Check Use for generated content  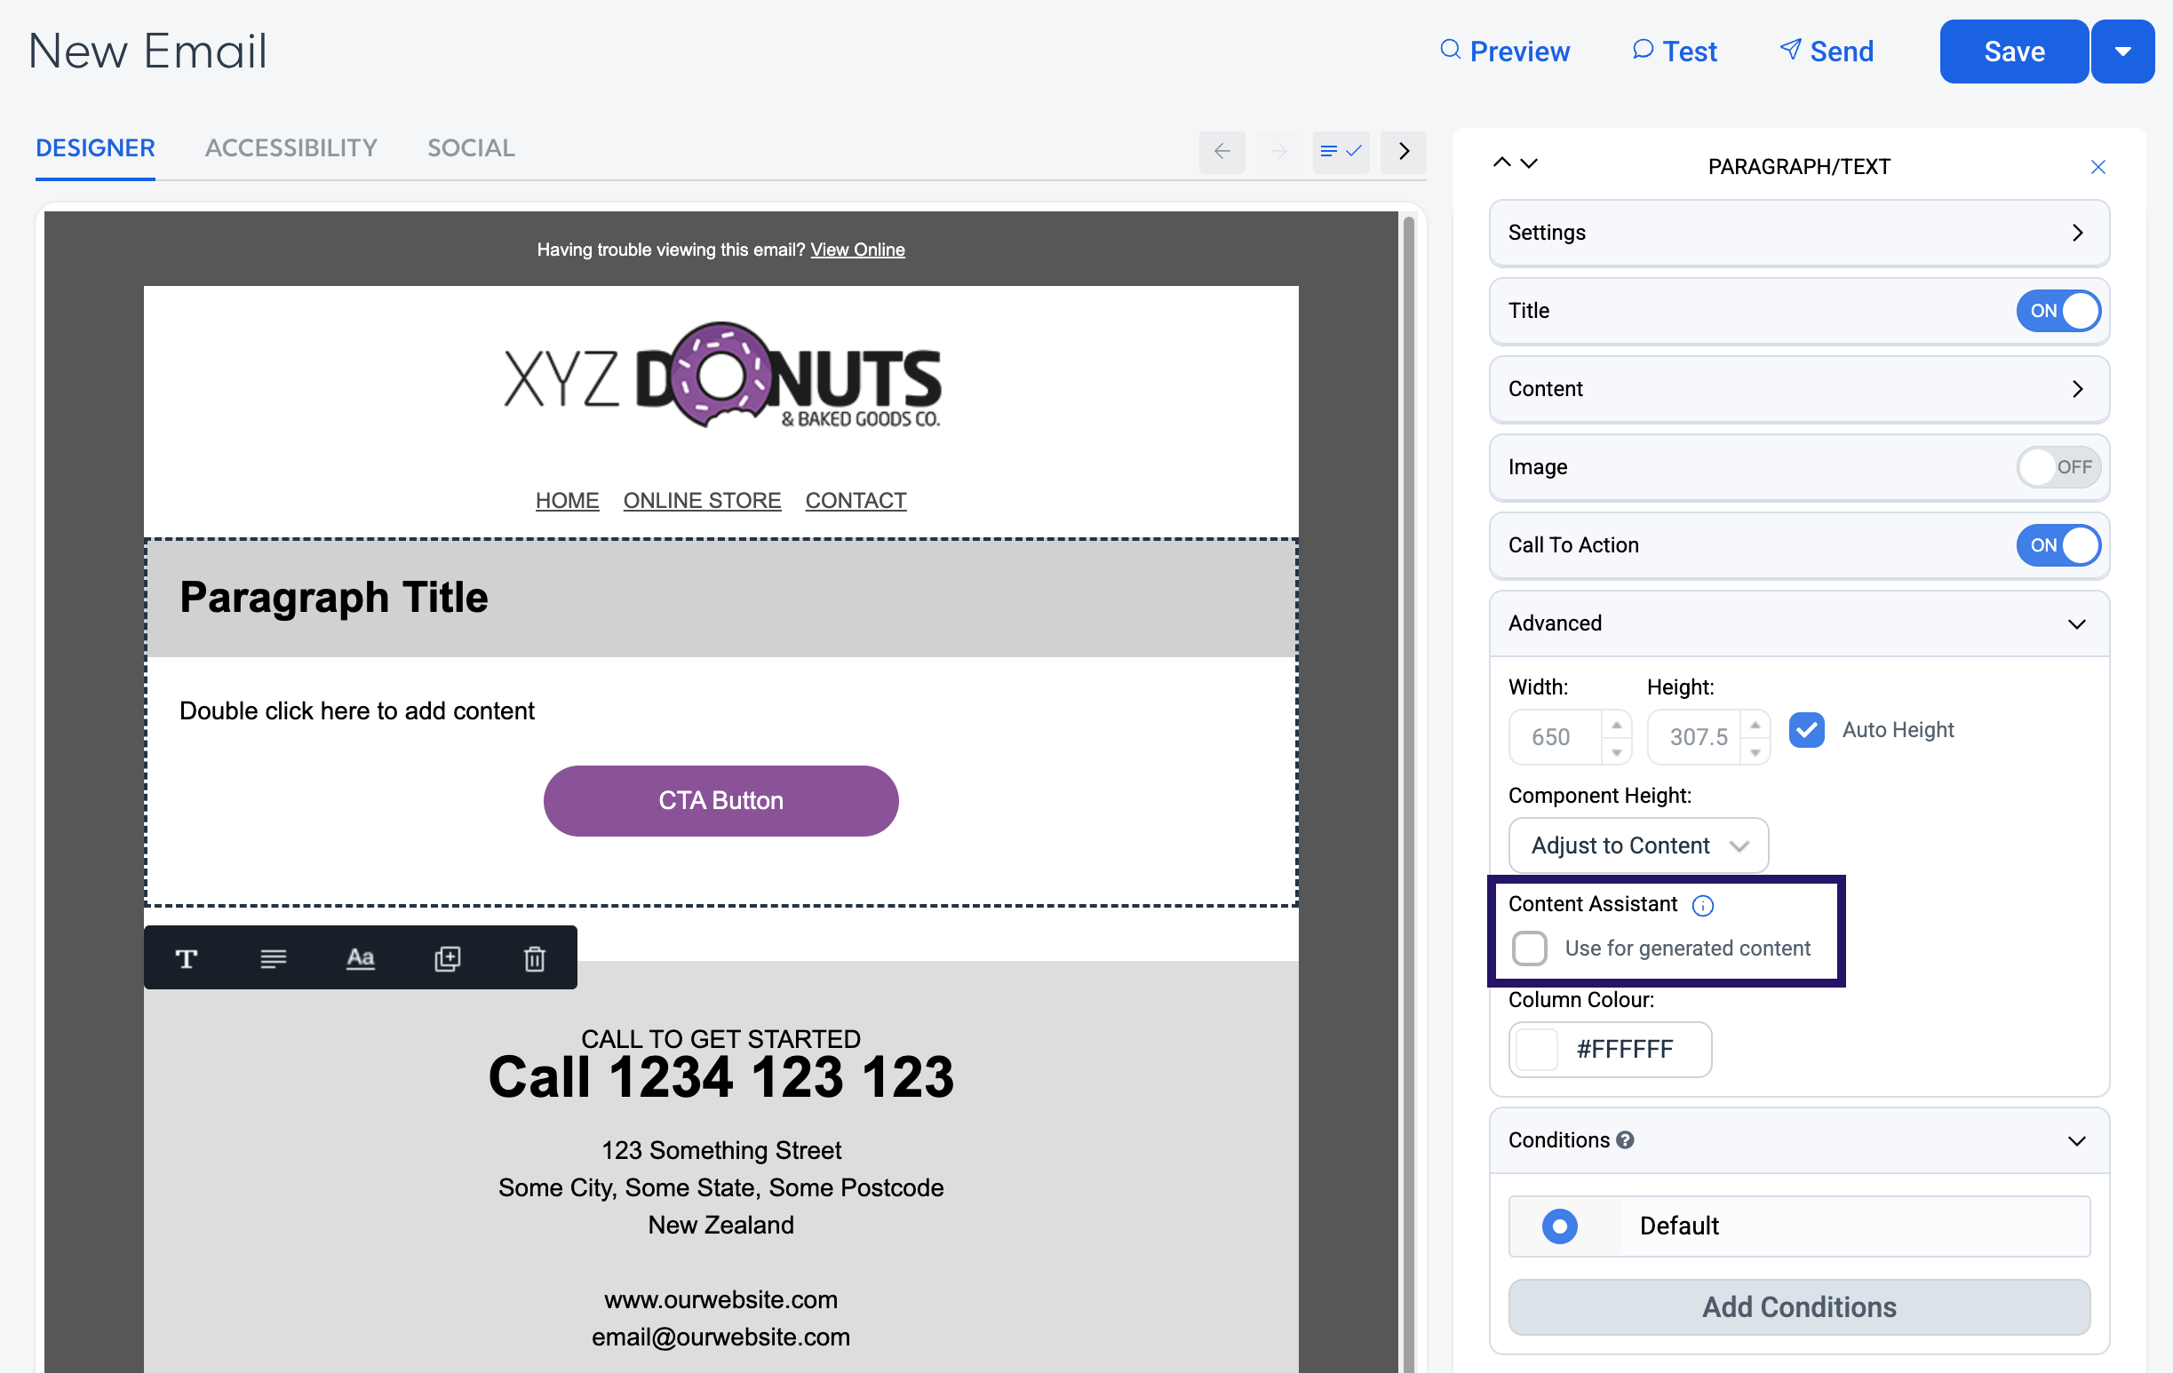1530,948
